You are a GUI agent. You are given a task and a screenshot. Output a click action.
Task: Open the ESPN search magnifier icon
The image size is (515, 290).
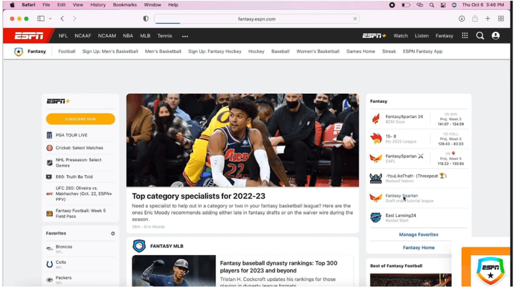(x=480, y=36)
